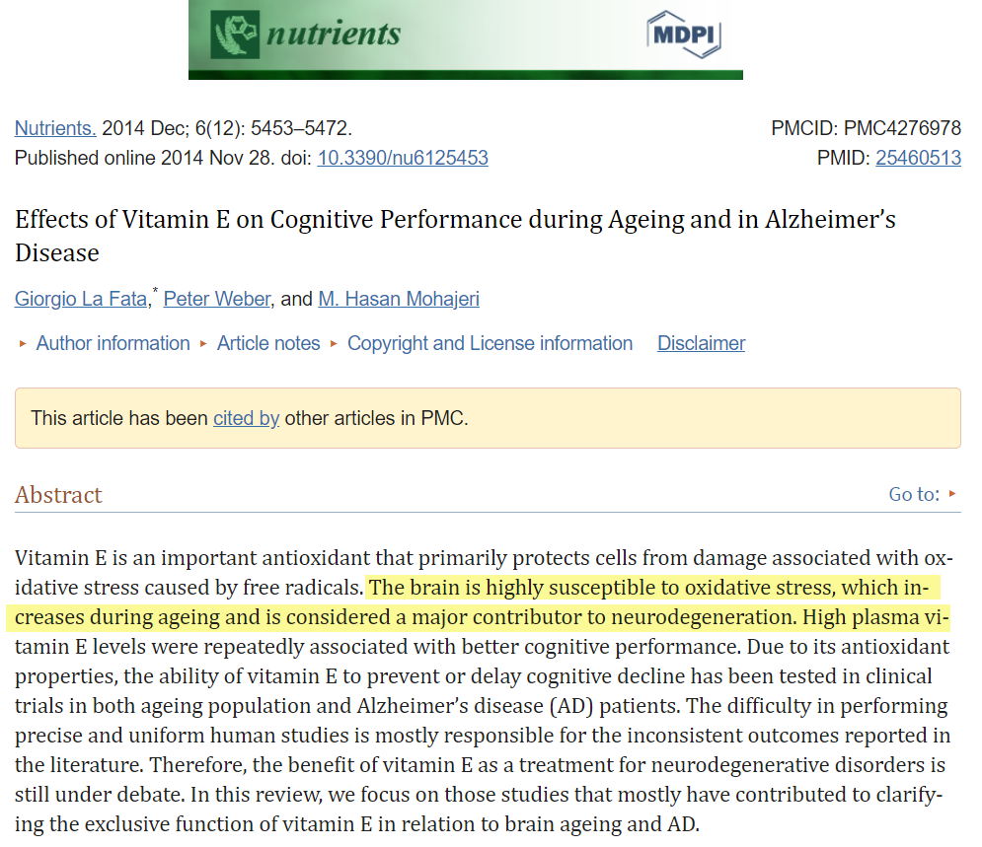Open the Disclaimer link
Image resolution: width=982 pixels, height=847 pixels.
click(x=701, y=343)
